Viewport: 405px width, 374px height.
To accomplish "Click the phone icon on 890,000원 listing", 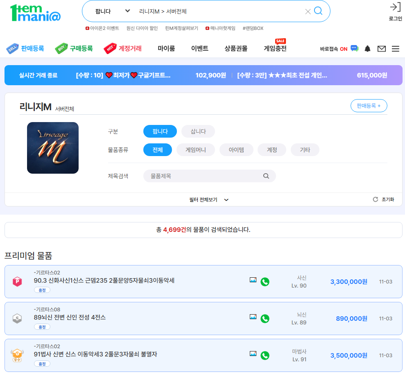I will pos(265,318).
